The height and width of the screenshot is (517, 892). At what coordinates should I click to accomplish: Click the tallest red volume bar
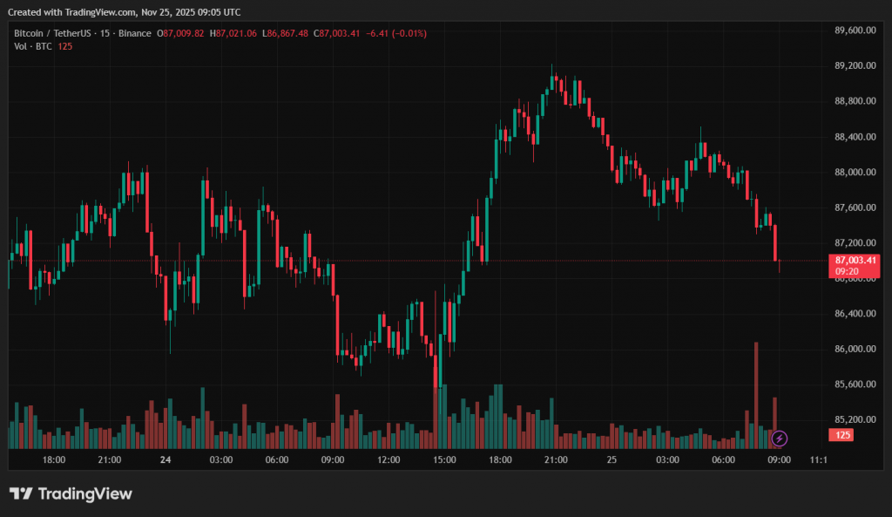coord(755,392)
